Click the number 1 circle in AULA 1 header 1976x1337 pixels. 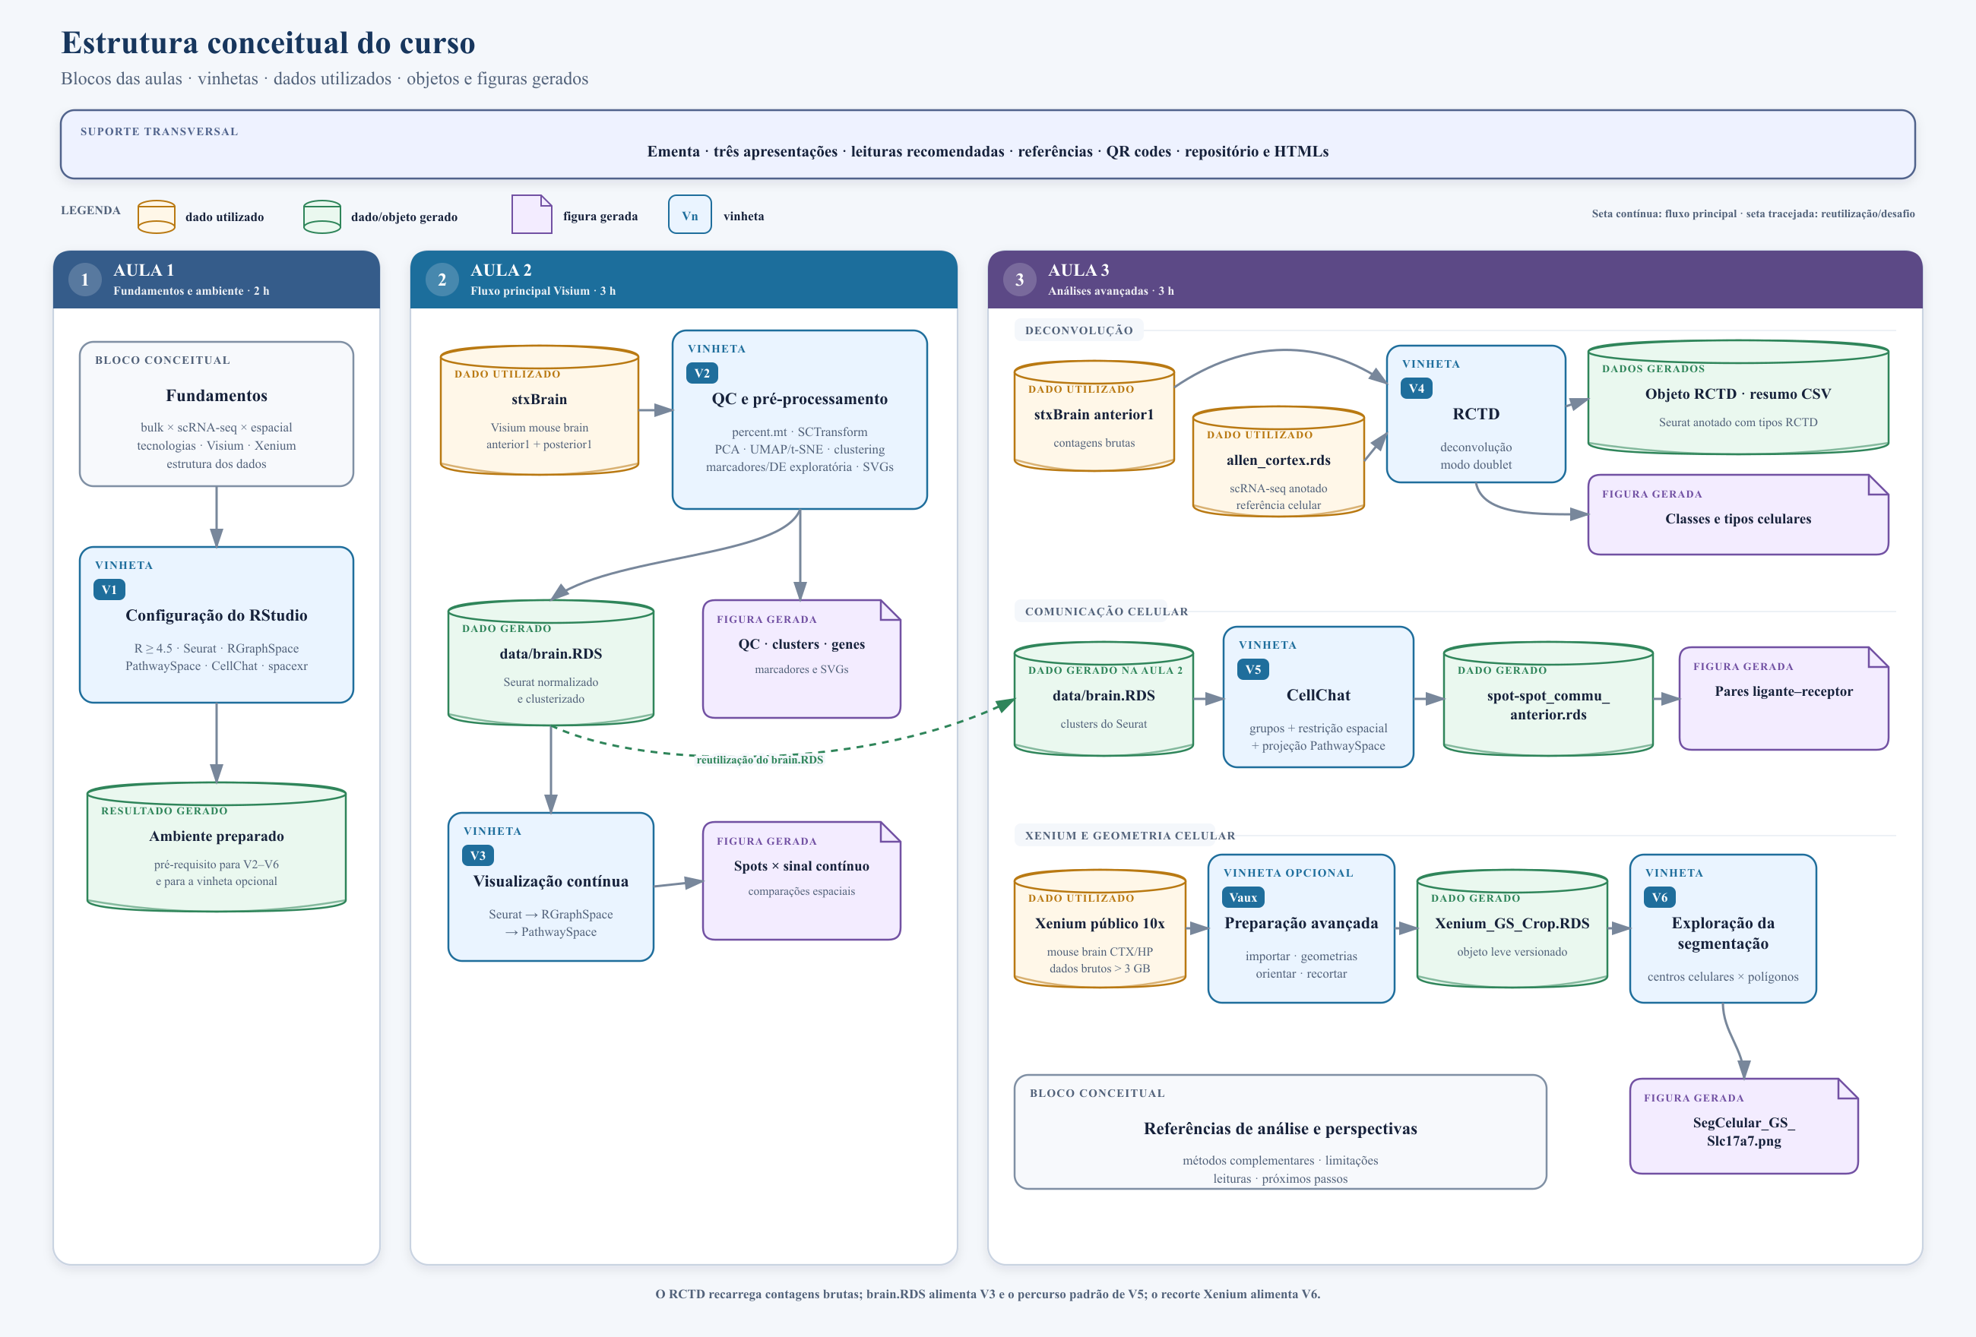tap(84, 280)
